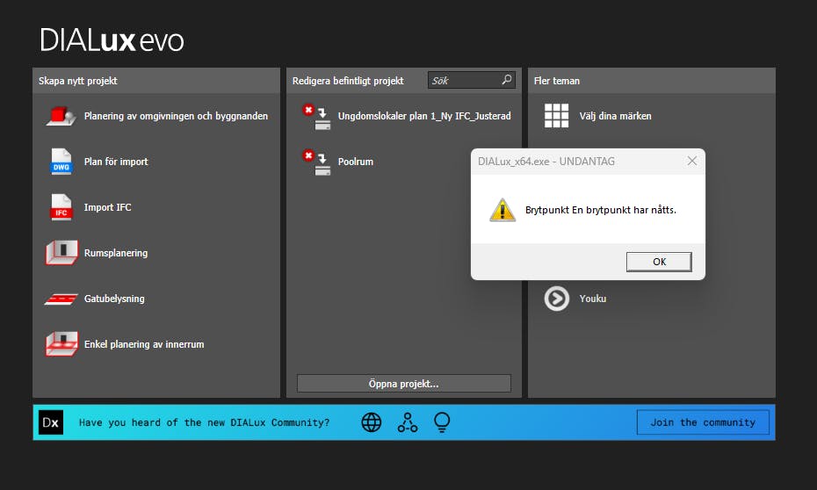The width and height of the screenshot is (817, 490).
Task: Open the Youku link
Action: [592, 299]
